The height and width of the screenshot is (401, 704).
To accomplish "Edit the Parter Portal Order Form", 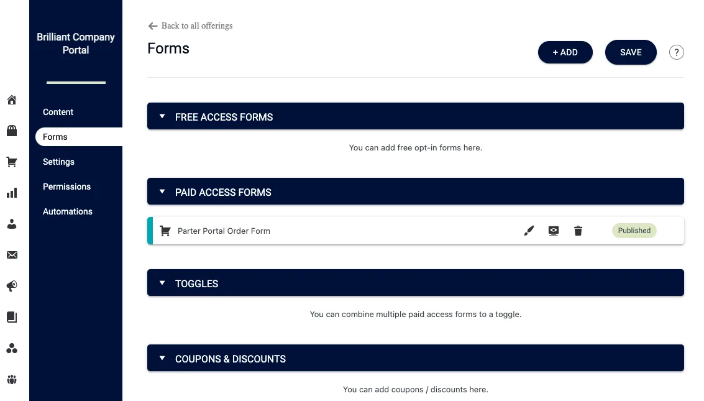I will (x=529, y=231).
